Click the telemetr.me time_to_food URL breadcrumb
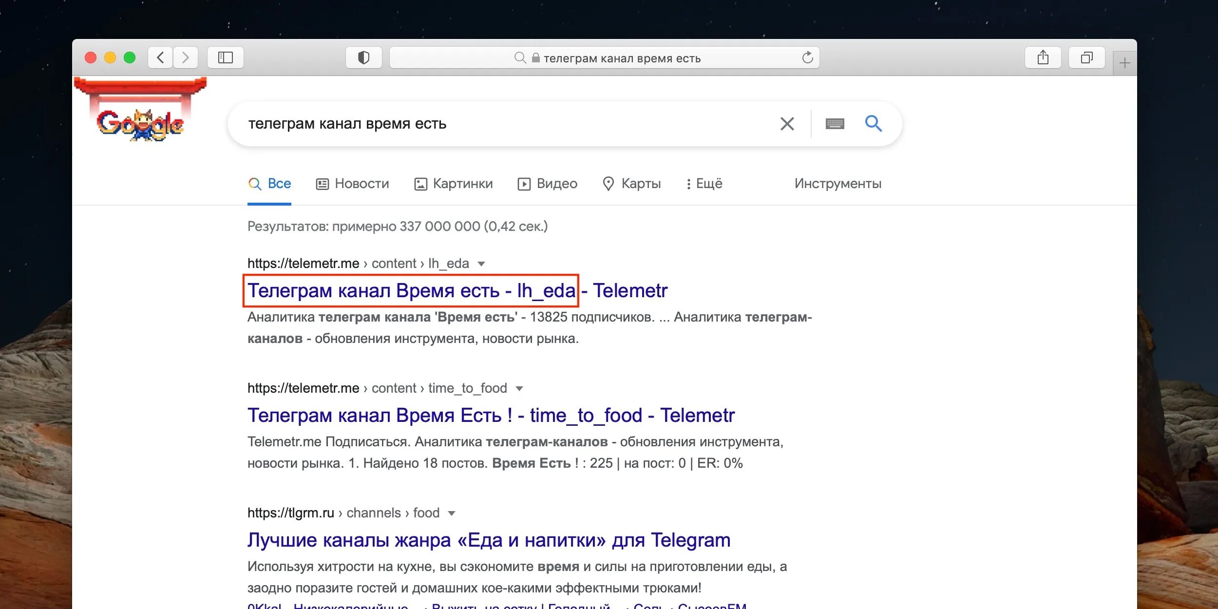This screenshot has height=609, width=1218. pyautogui.click(x=377, y=388)
